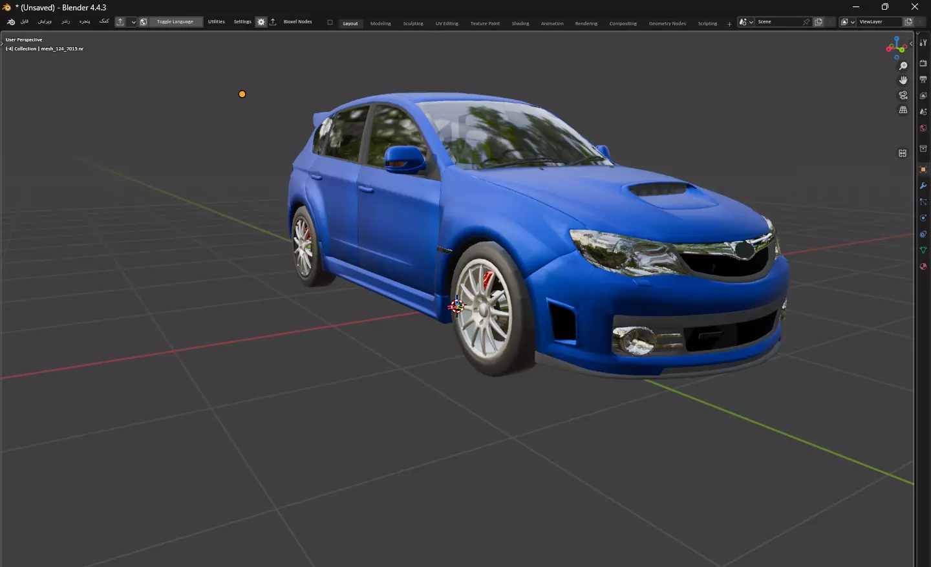
Task: Expand the sidebar with the small arrow near gizmo
Action: pyautogui.click(x=911, y=43)
